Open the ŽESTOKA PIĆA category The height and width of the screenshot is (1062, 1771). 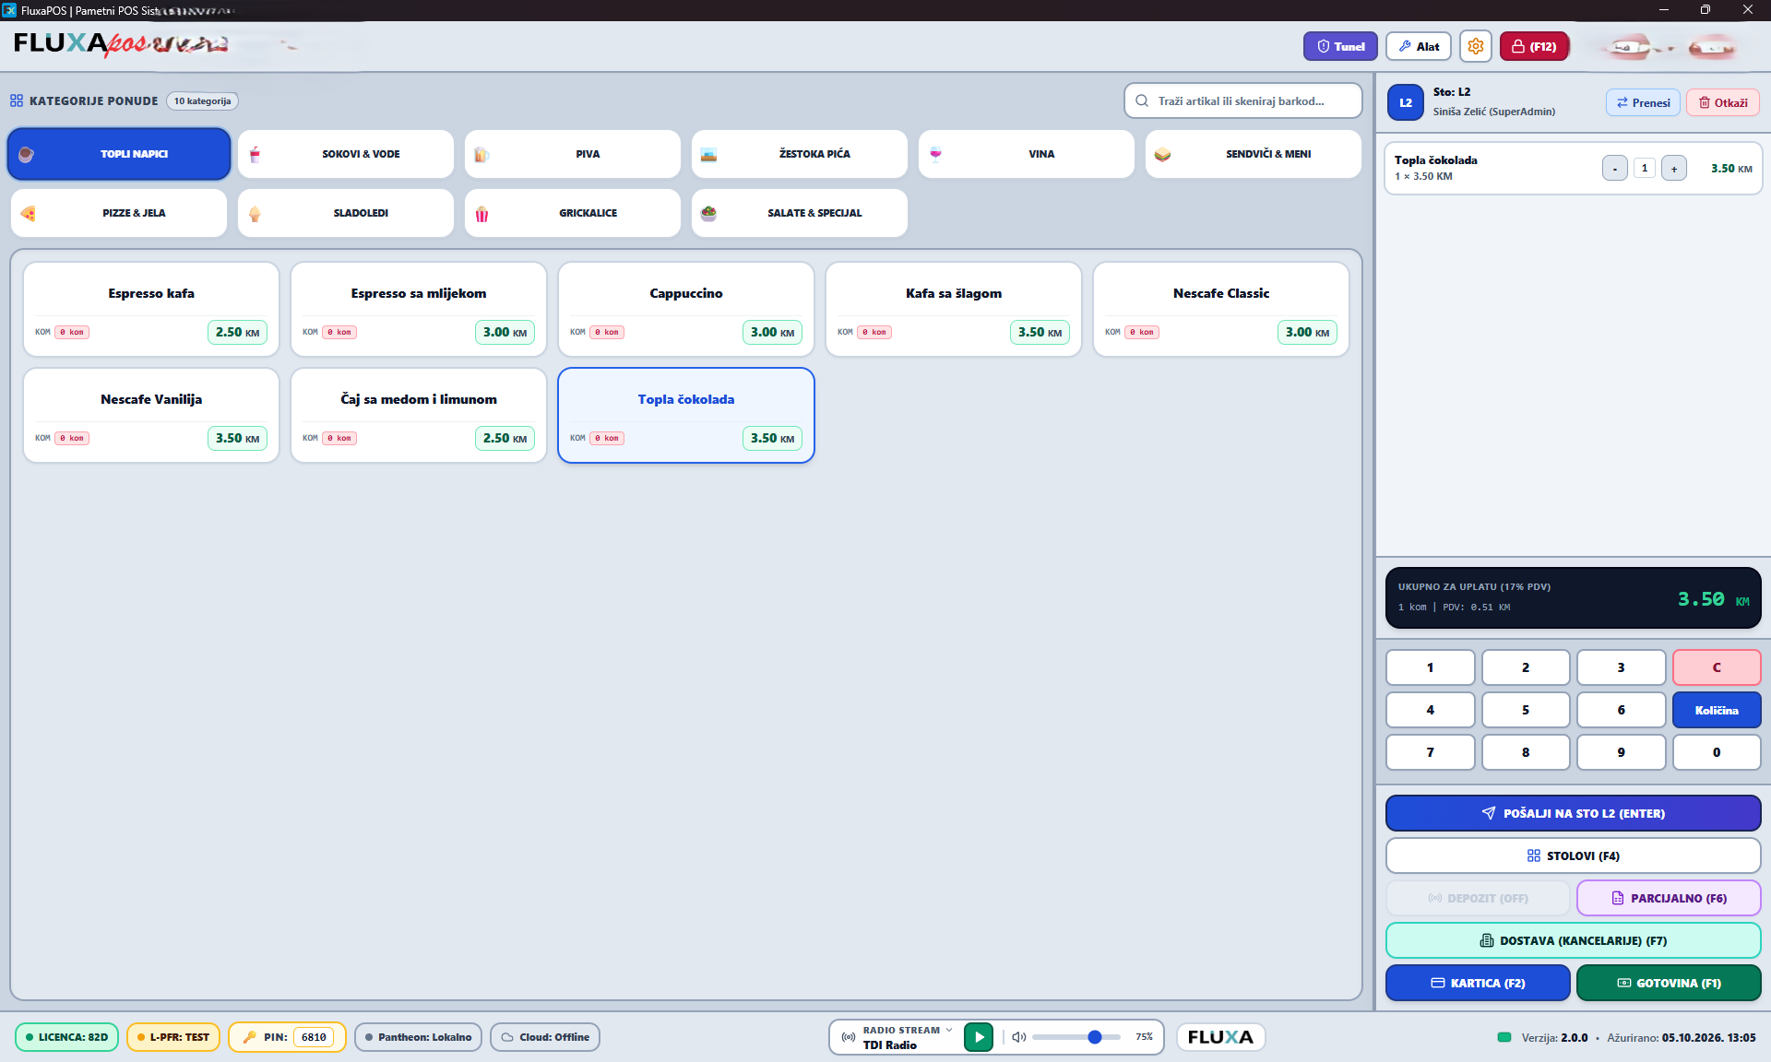(x=800, y=154)
